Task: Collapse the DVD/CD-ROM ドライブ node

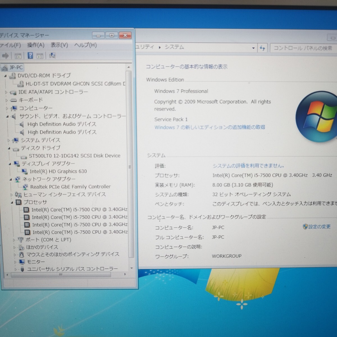Action: [x=5, y=76]
